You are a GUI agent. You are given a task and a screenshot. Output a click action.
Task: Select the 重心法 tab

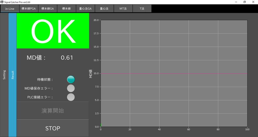[104, 9]
